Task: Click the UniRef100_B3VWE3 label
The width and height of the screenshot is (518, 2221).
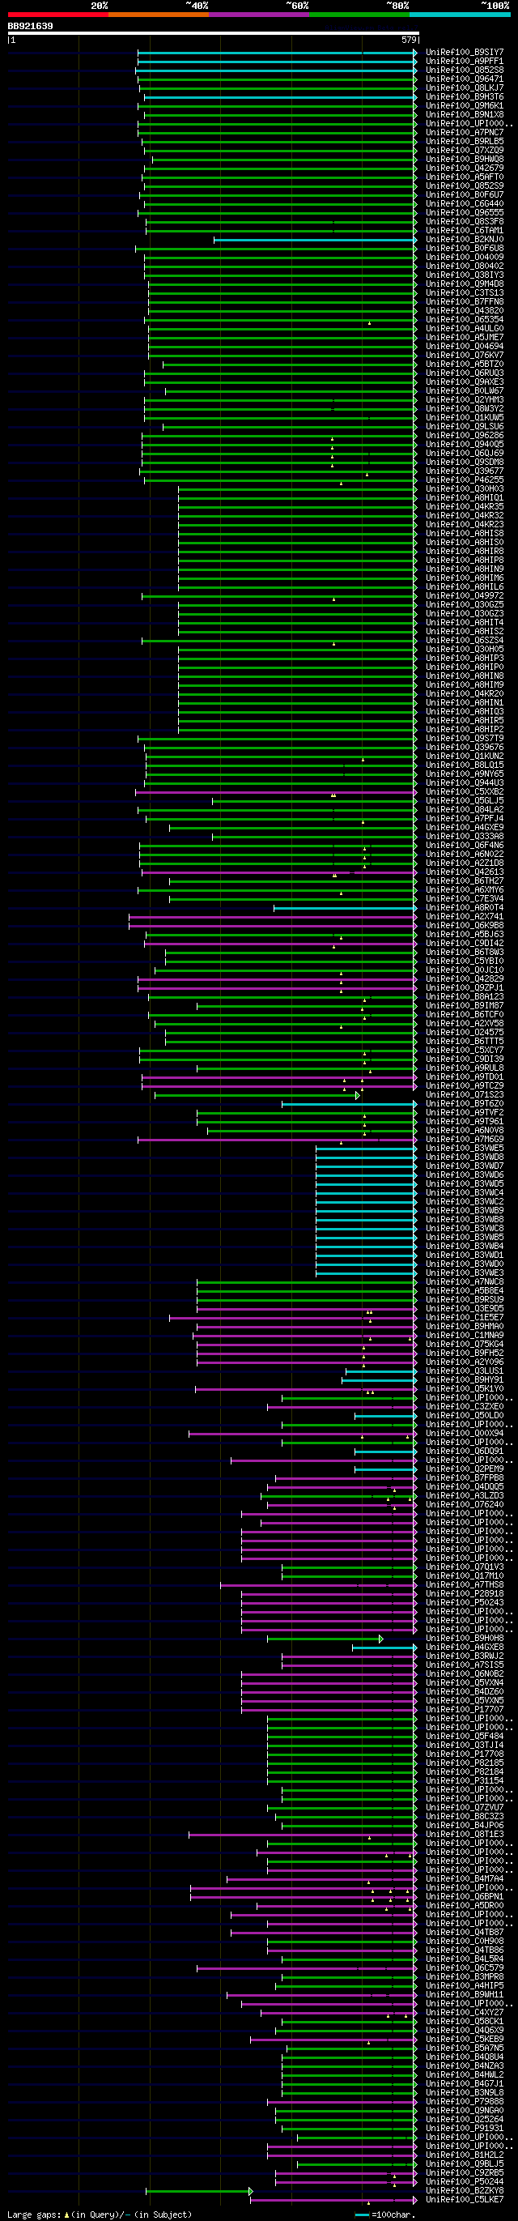Action: [x=465, y=1272]
